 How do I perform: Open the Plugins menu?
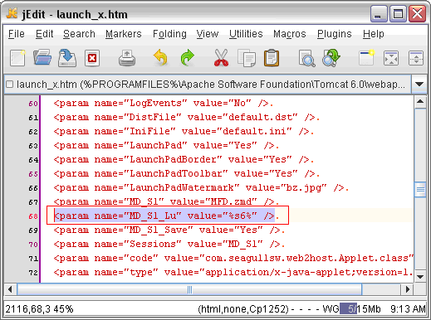tap(335, 34)
